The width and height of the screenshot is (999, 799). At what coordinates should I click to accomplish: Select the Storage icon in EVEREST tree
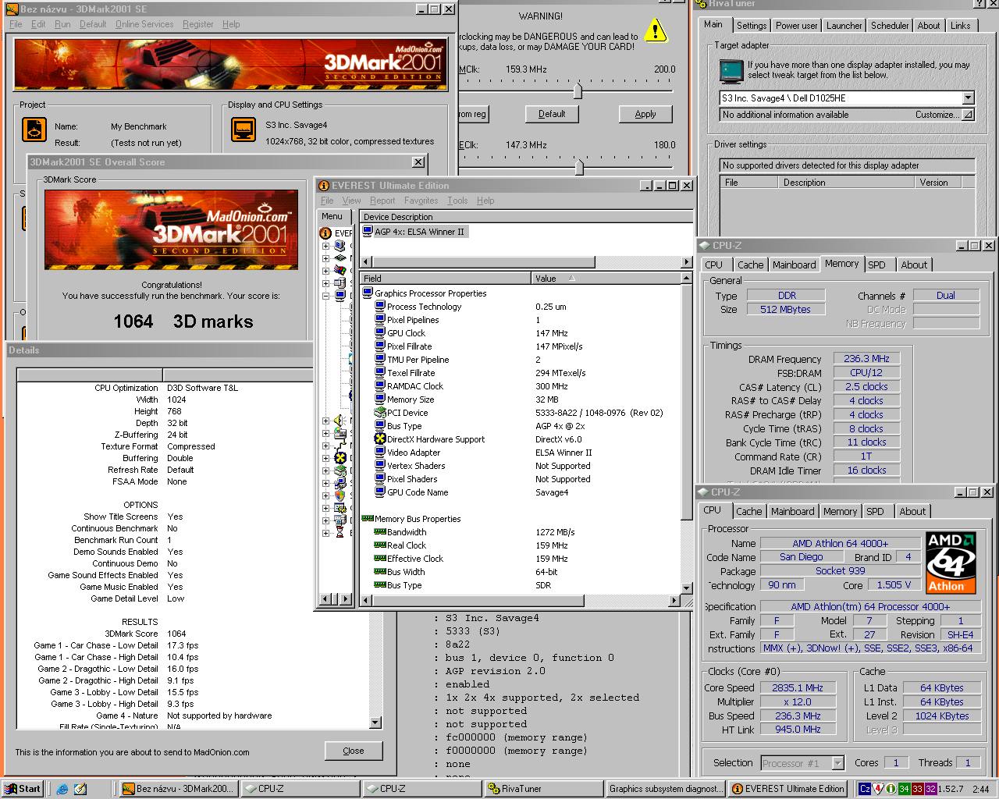(340, 433)
